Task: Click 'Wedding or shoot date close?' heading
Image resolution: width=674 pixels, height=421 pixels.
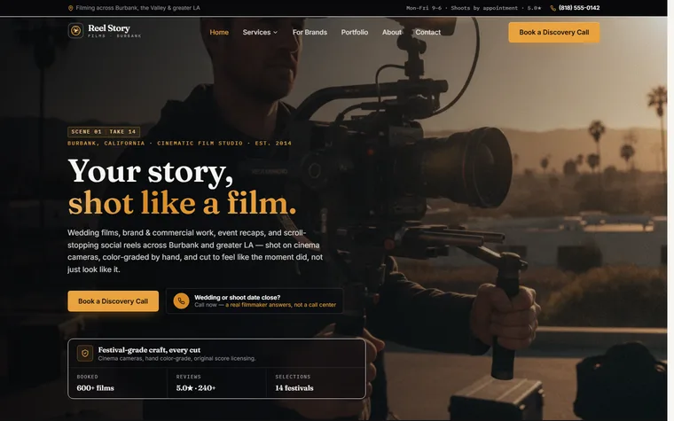Action: [x=238, y=297]
